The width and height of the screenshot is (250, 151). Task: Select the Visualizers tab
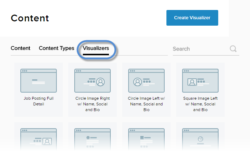coord(96,48)
